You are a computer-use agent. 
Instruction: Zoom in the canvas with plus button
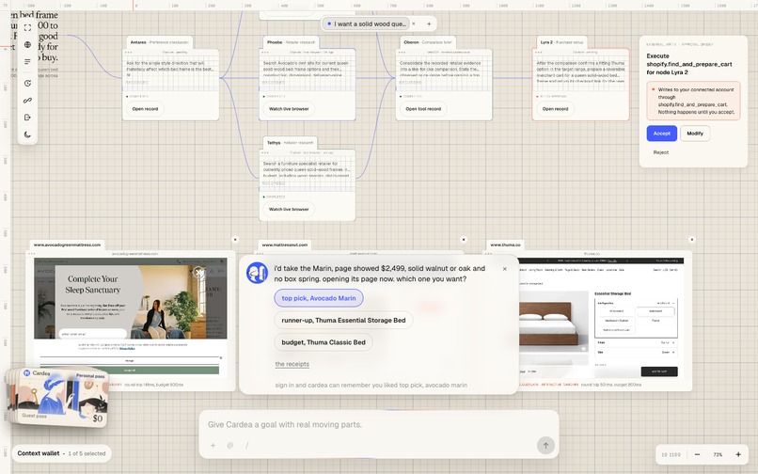[738, 454]
